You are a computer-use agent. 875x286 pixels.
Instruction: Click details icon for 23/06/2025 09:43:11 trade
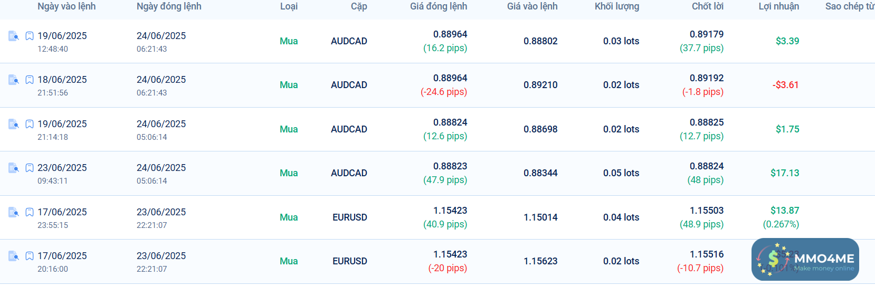tap(14, 168)
